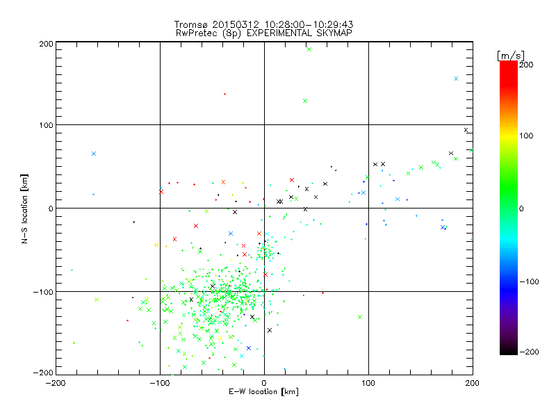Click the title line "Tromsø 20150312 10:28:00-10:29:43"
The image size is (556, 417).
[x=263, y=24]
